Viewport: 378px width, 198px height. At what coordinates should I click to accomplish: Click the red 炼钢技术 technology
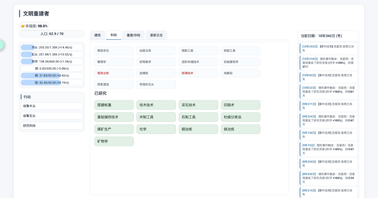point(198,73)
